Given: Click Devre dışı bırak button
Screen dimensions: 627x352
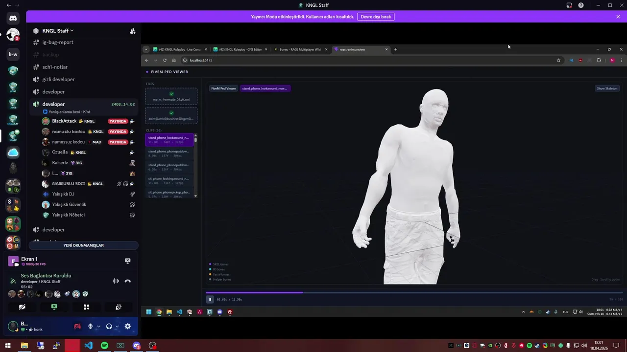Looking at the screenshot, I should click(376, 17).
